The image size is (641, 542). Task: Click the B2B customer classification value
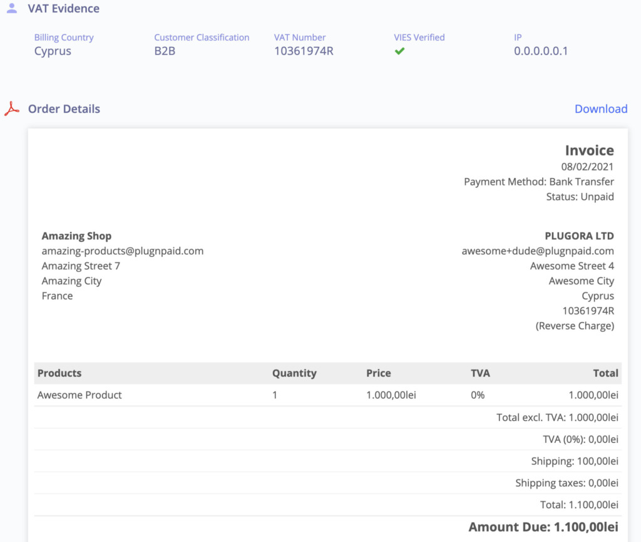pyautogui.click(x=165, y=51)
